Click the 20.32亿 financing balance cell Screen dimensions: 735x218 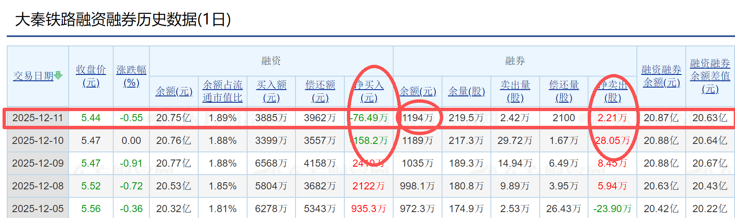coord(174,209)
